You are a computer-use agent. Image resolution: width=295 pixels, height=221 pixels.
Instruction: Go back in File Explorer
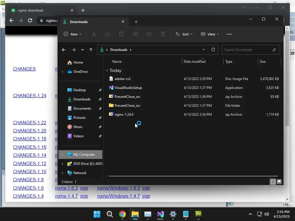tap(64, 50)
